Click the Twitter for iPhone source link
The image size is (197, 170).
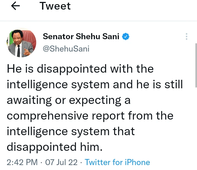pos(117,162)
